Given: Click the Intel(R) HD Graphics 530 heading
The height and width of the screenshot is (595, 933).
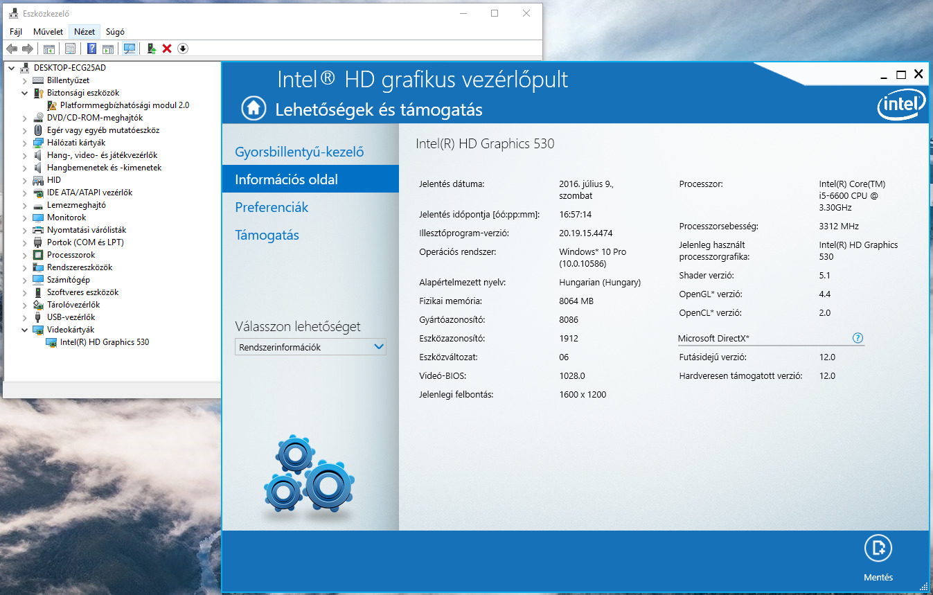Looking at the screenshot, I should pyautogui.click(x=485, y=144).
